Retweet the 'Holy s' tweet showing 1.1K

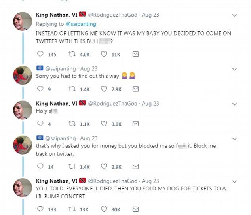72,124
